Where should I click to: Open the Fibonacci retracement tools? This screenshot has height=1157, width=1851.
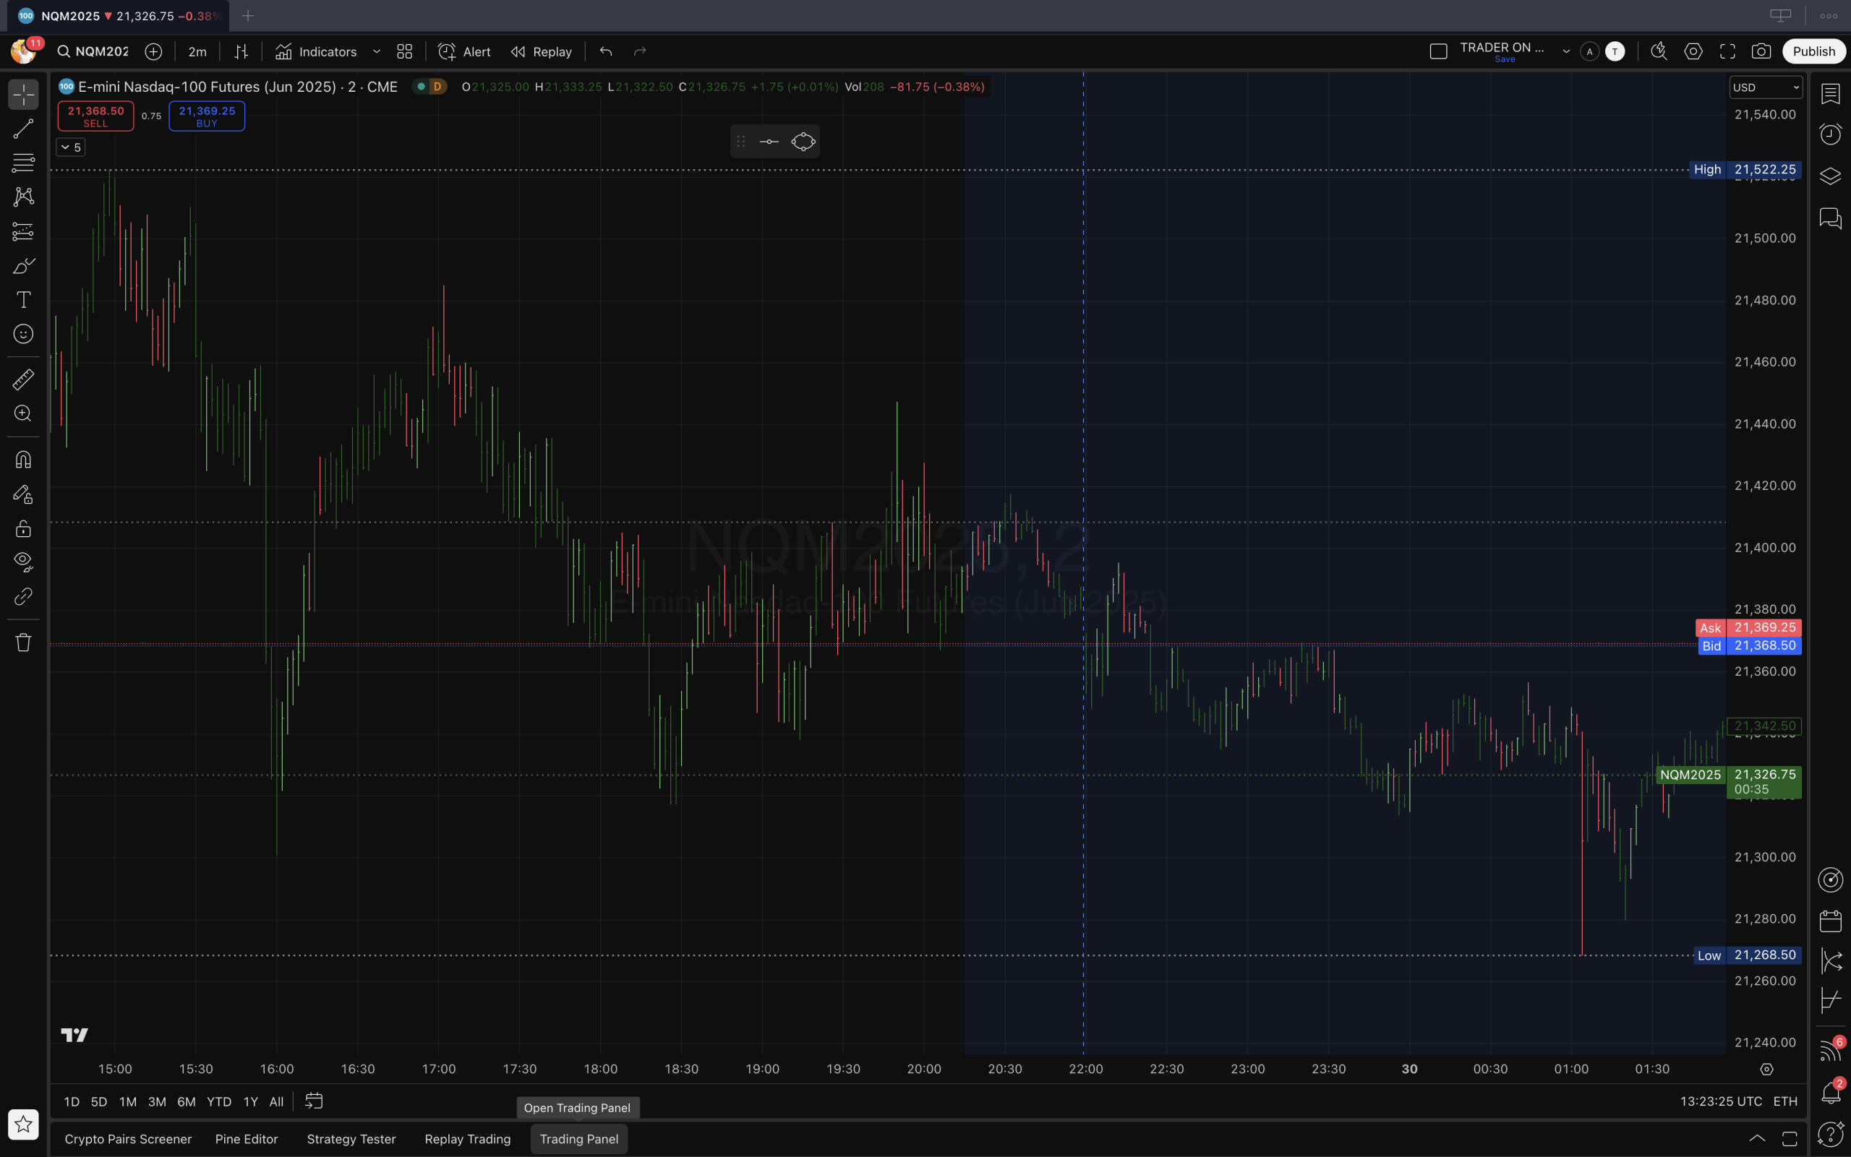(x=23, y=163)
